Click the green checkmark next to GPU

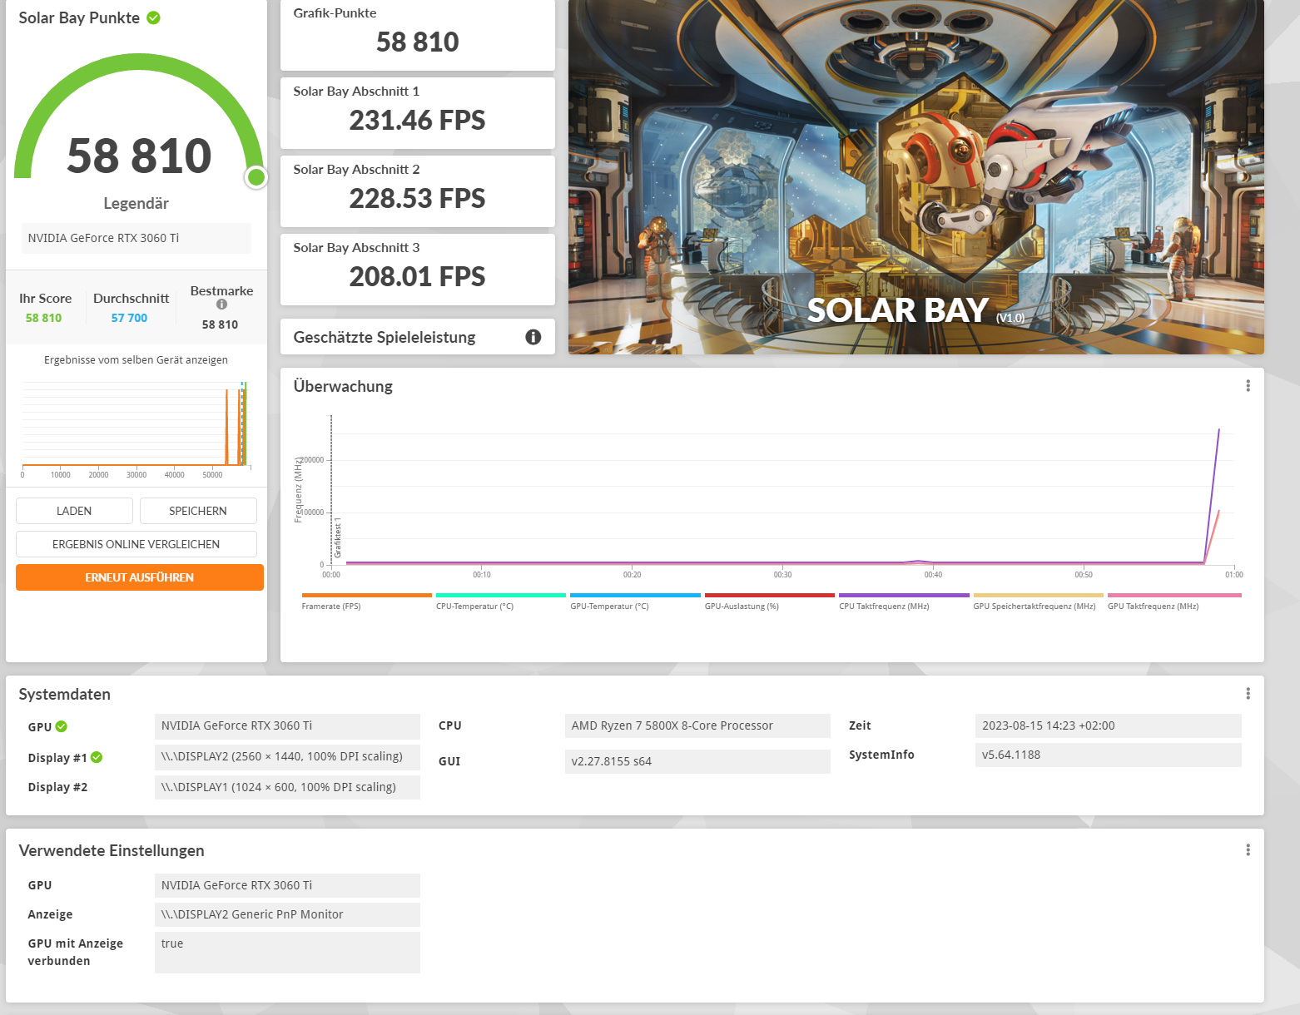pos(62,726)
